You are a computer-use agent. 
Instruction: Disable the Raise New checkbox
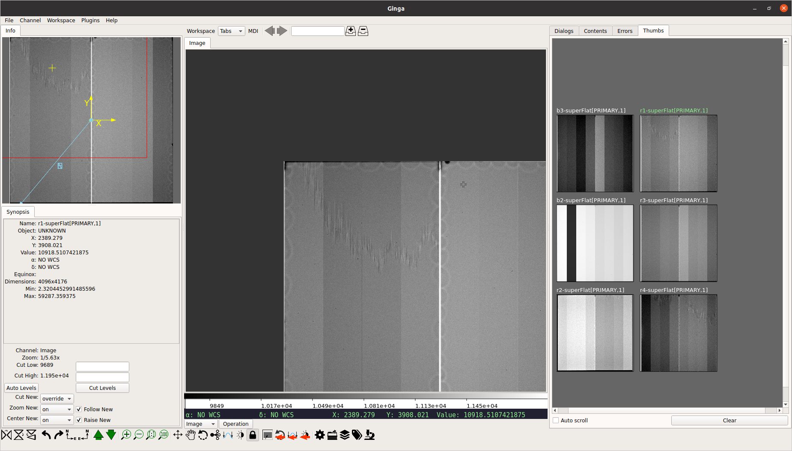coord(79,420)
